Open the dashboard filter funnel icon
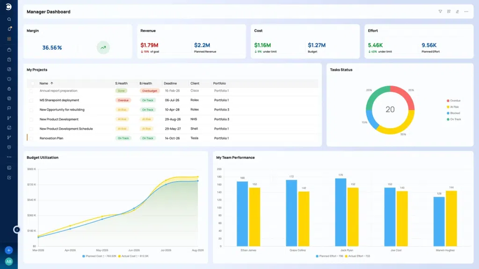Image resolution: width=479 pixels, height=269 pixels. click(440, 12)
